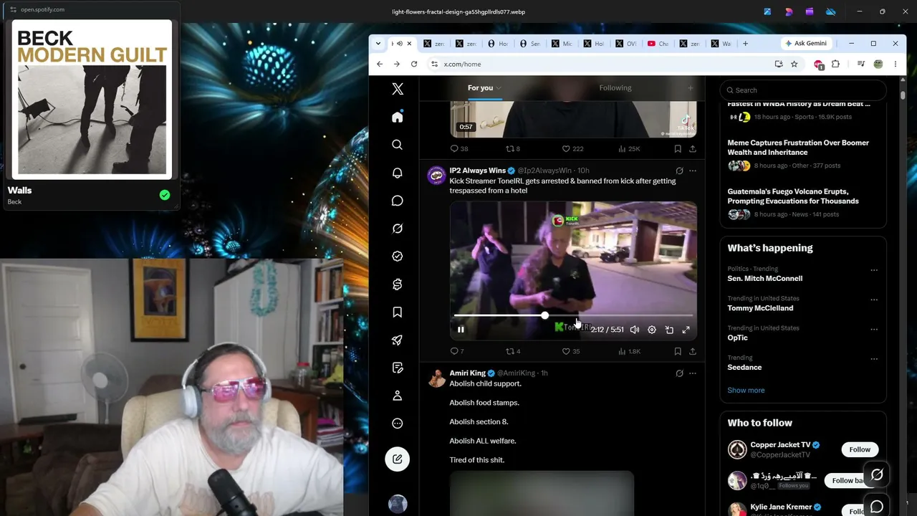
Task: Open more menu for Tommy McClelland trend
Action: point(874,300)
